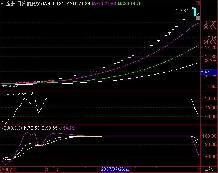Click the 26.58 high price annotation
Image resolution: width=218 pixels, height=173 pixels.
coord(180,11)
